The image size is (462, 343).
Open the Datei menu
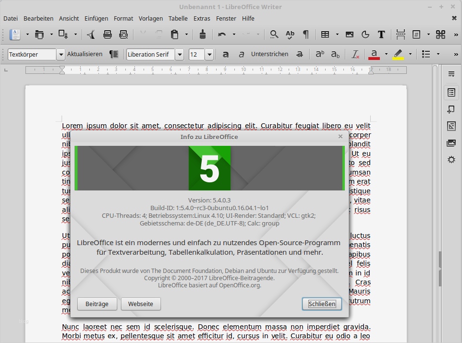pos(11,19)
